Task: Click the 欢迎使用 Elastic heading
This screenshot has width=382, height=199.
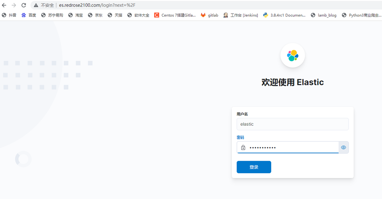Action: click(x=293, y=82)
